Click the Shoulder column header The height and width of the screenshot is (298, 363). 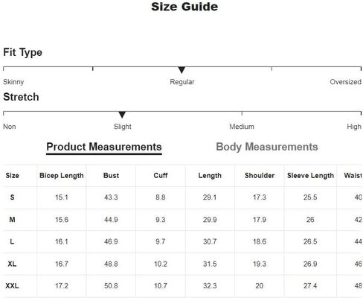[260, 175]
